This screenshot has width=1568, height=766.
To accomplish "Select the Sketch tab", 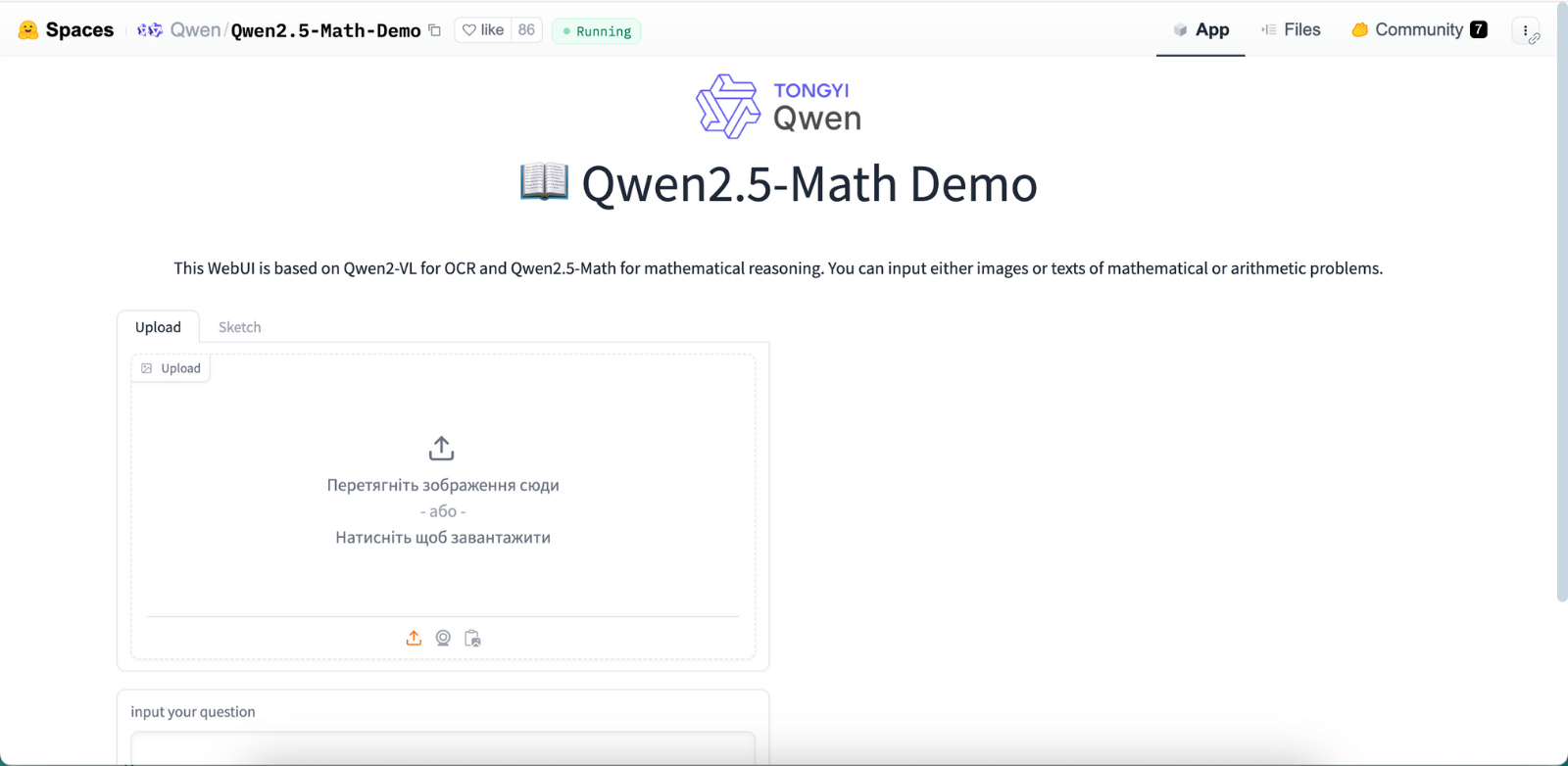I will [x=239, y=327].
